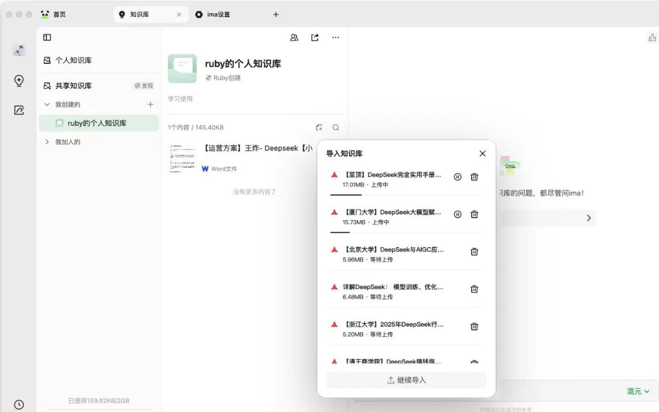Open the user avatar in left rail
This screenshot has width=659, height=412.
pos(19,51)
